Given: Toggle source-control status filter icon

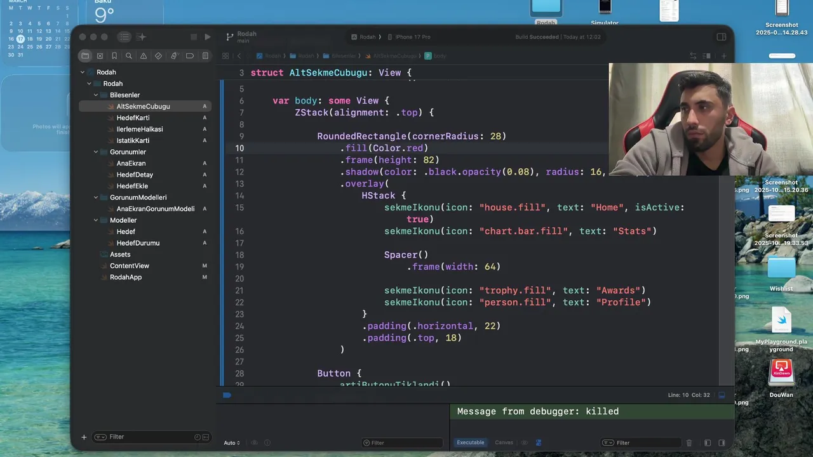Looking at the screenshot, I should (206, 437).
